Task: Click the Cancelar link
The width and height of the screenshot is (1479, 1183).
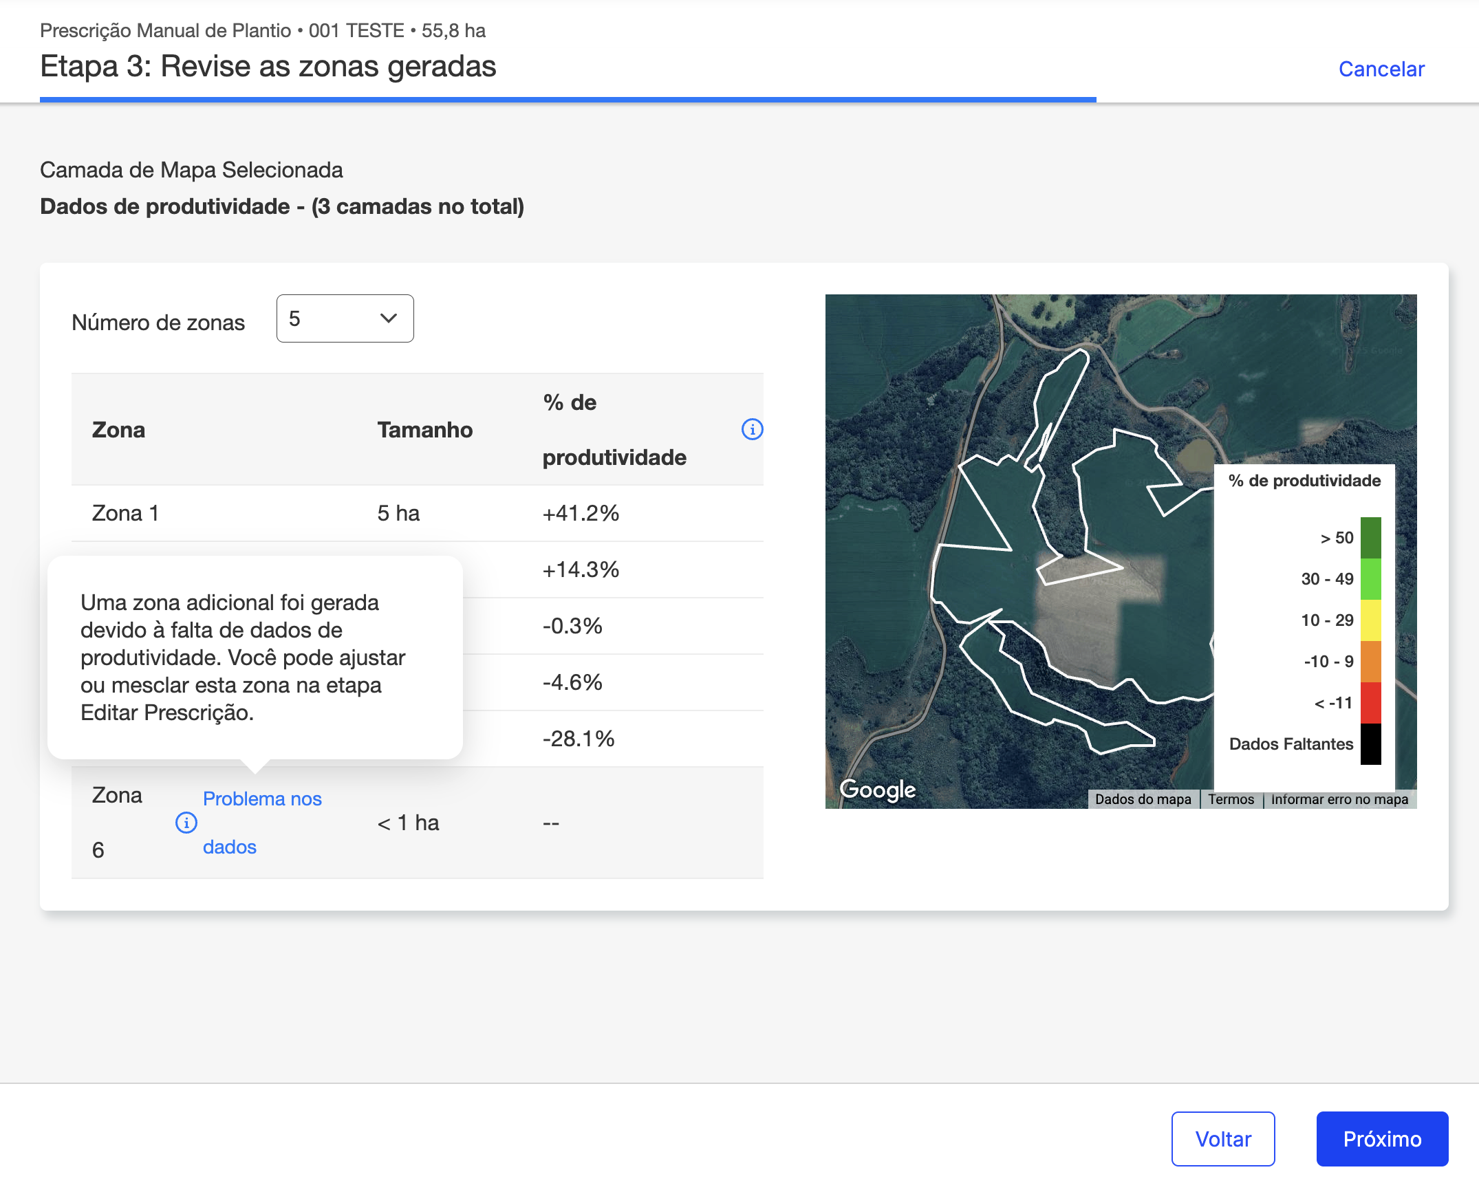Action: [x=1381, y=69]
